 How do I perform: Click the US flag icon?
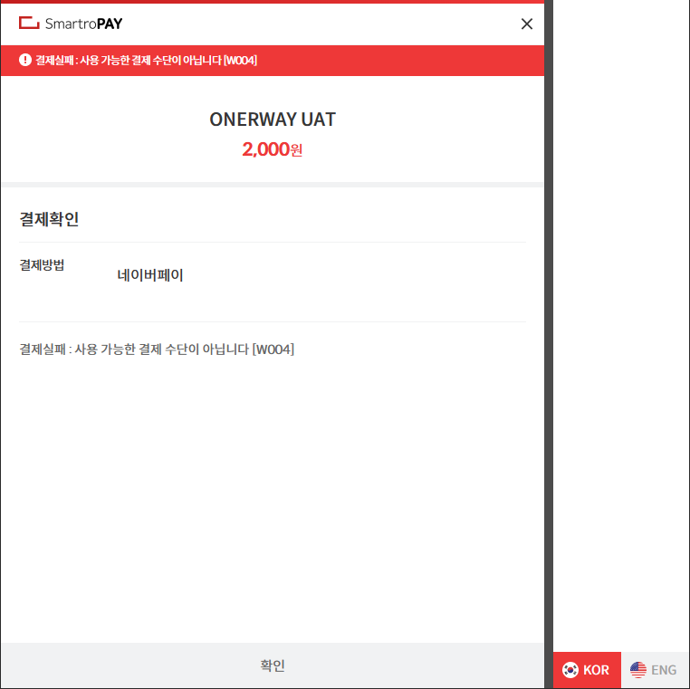[x=638, y=670]
